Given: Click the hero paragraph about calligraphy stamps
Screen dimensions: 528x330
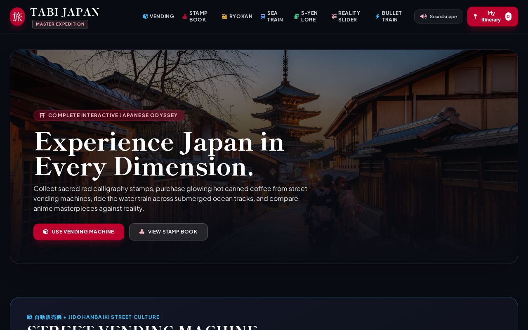Looking at the screenshot, I should point(170,198).
